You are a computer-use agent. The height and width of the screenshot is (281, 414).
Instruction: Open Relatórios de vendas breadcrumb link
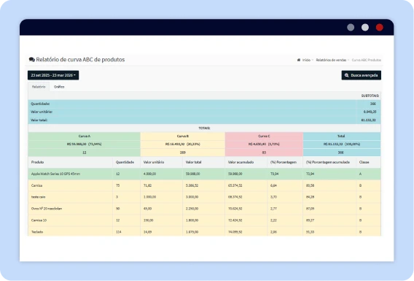coord(331,60)
